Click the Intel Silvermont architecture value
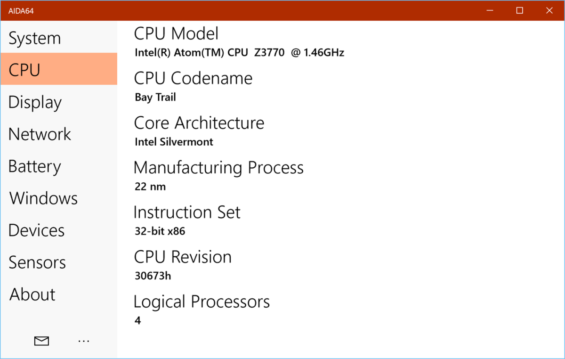 point(174,142)
